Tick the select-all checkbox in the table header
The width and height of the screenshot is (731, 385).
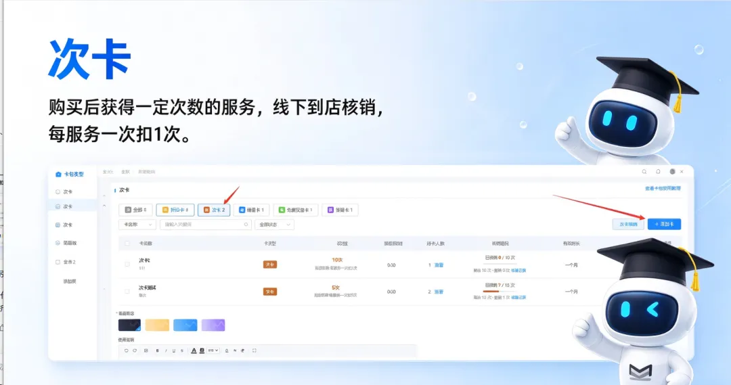click(x=127, y=244)
